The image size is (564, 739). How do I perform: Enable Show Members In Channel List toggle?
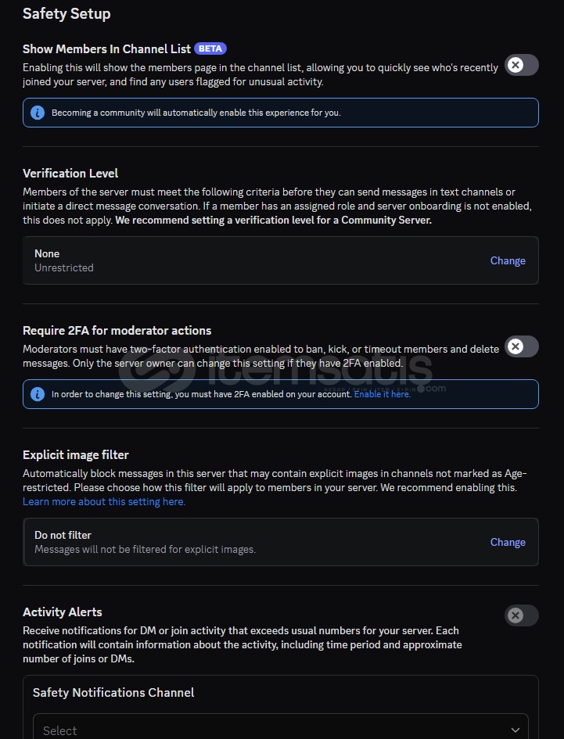pos(522,65)
